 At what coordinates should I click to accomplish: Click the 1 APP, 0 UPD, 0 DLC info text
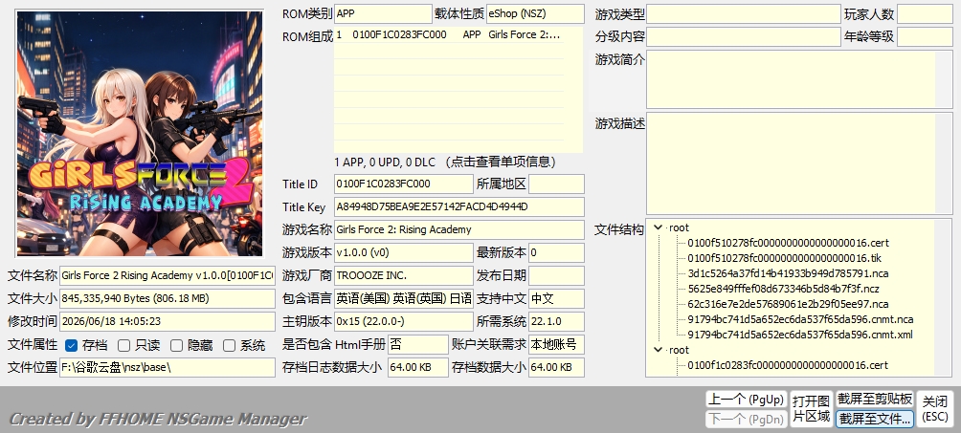[446, 162]
